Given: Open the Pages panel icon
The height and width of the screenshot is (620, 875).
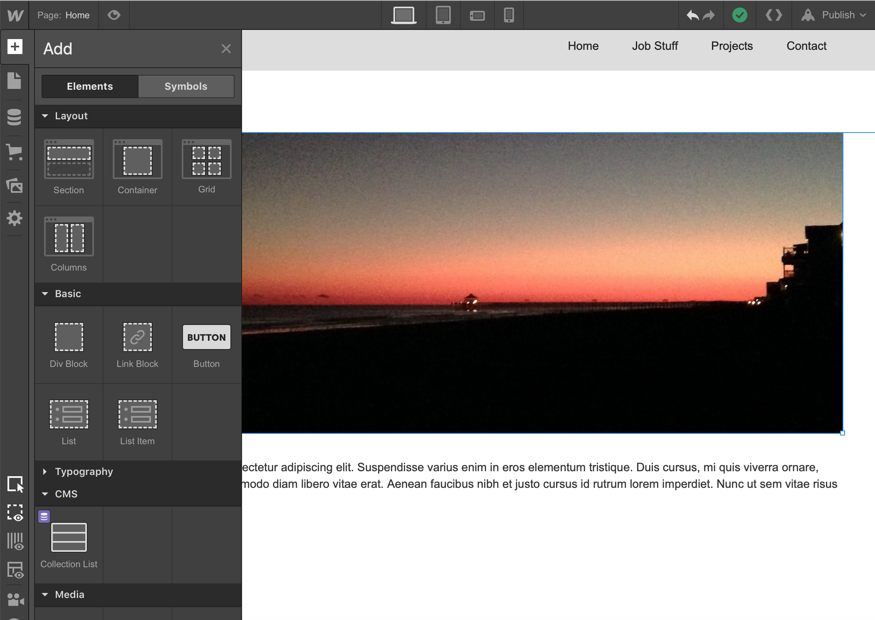Looking at the screenshot, I should click(14, 81).
